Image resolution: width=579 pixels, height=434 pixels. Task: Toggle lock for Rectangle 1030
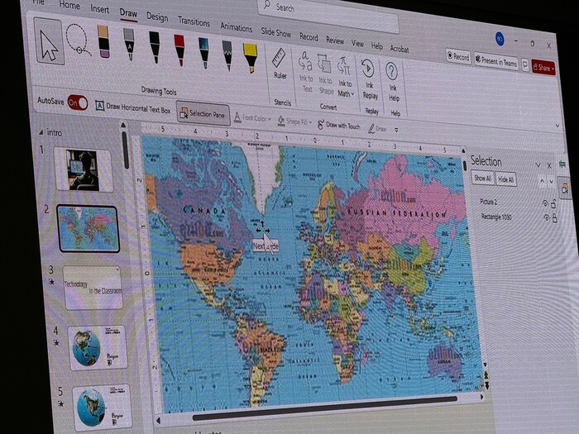pyautogui.click(x=555, y=219)
